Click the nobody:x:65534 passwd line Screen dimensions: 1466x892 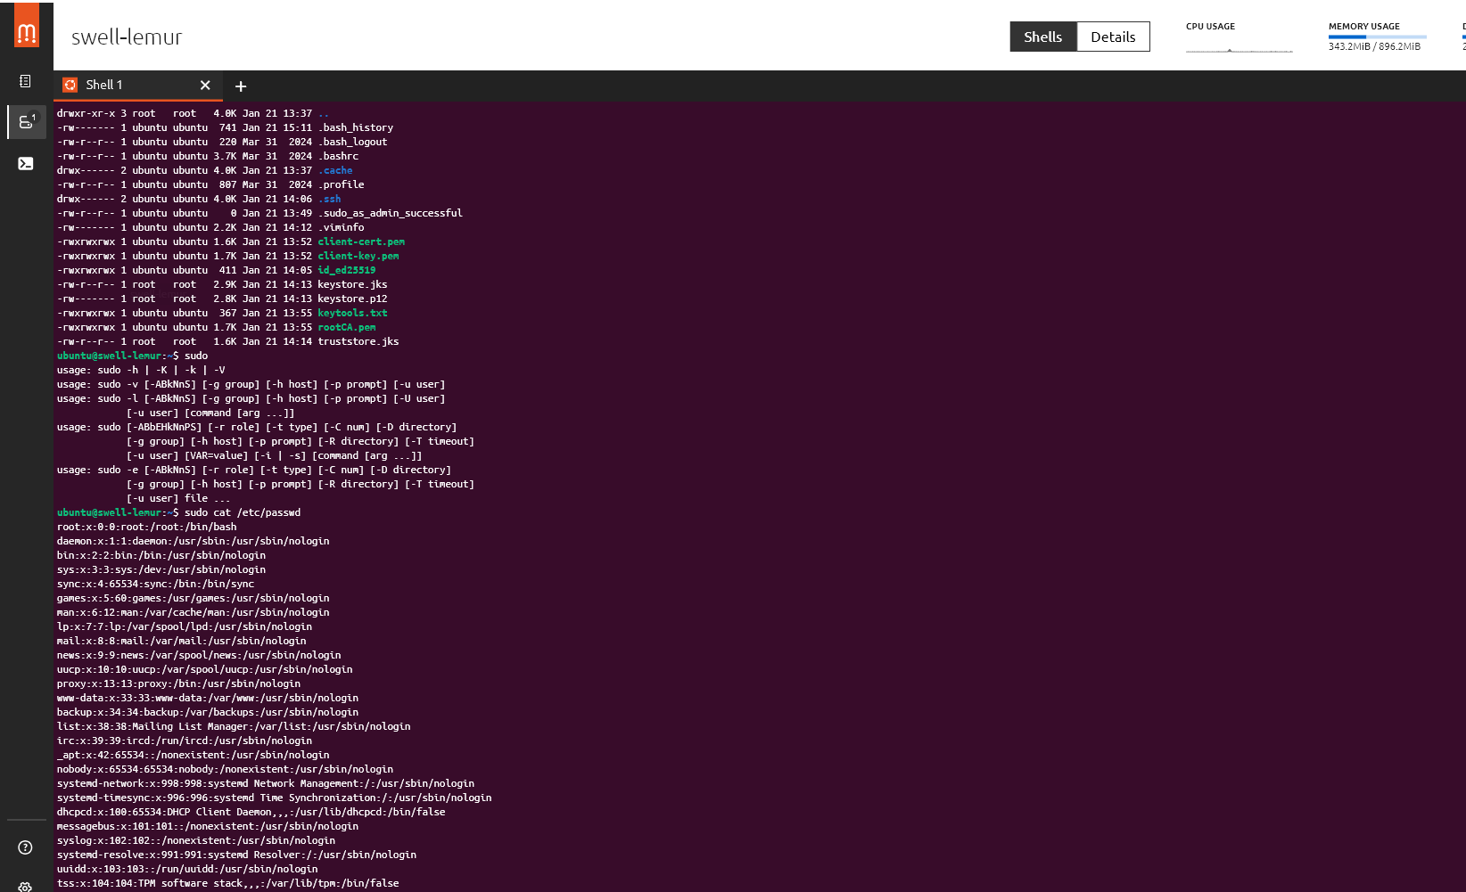pyautogui.click(x=225, y=769)
